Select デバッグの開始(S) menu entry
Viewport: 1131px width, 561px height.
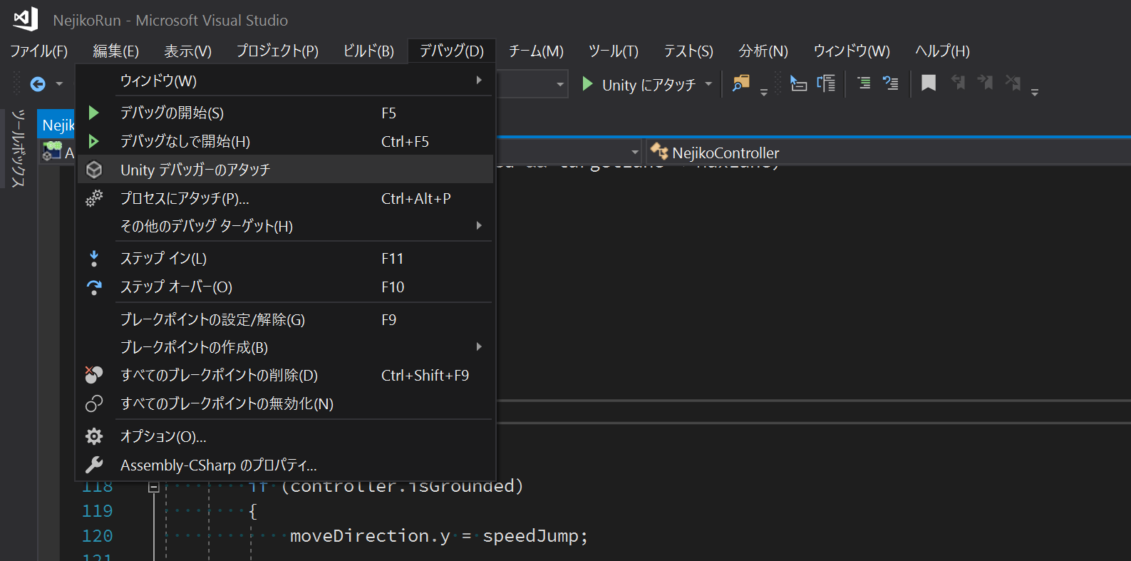point(285,113)
